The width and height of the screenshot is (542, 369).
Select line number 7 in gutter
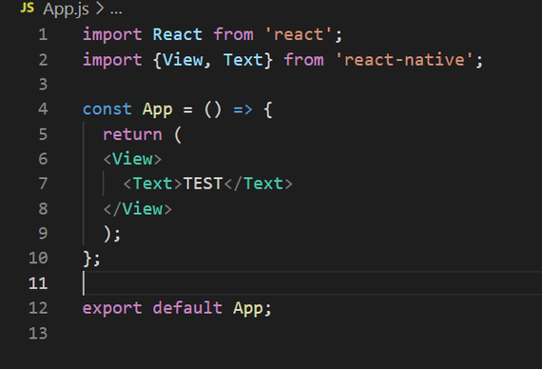(x=43, y=184)
